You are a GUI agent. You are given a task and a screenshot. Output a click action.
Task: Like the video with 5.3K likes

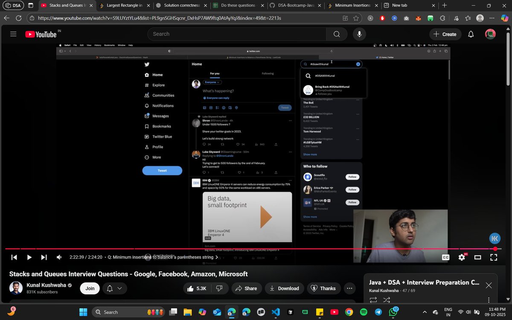tap(197, 288)
